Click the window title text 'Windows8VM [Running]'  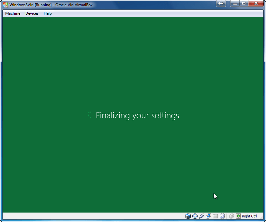(x=30, y=5)
